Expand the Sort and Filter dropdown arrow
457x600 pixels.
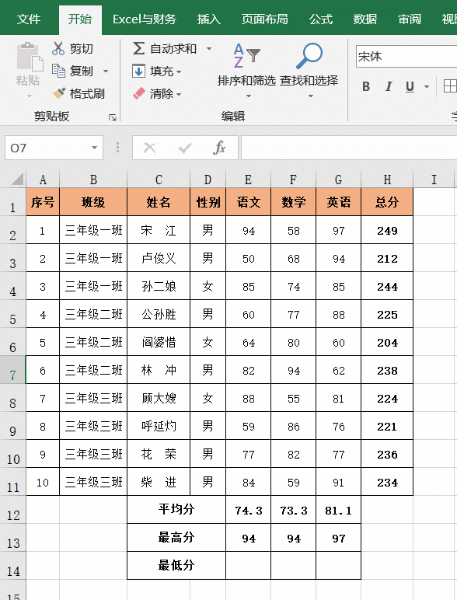click(x=249, y=96)
